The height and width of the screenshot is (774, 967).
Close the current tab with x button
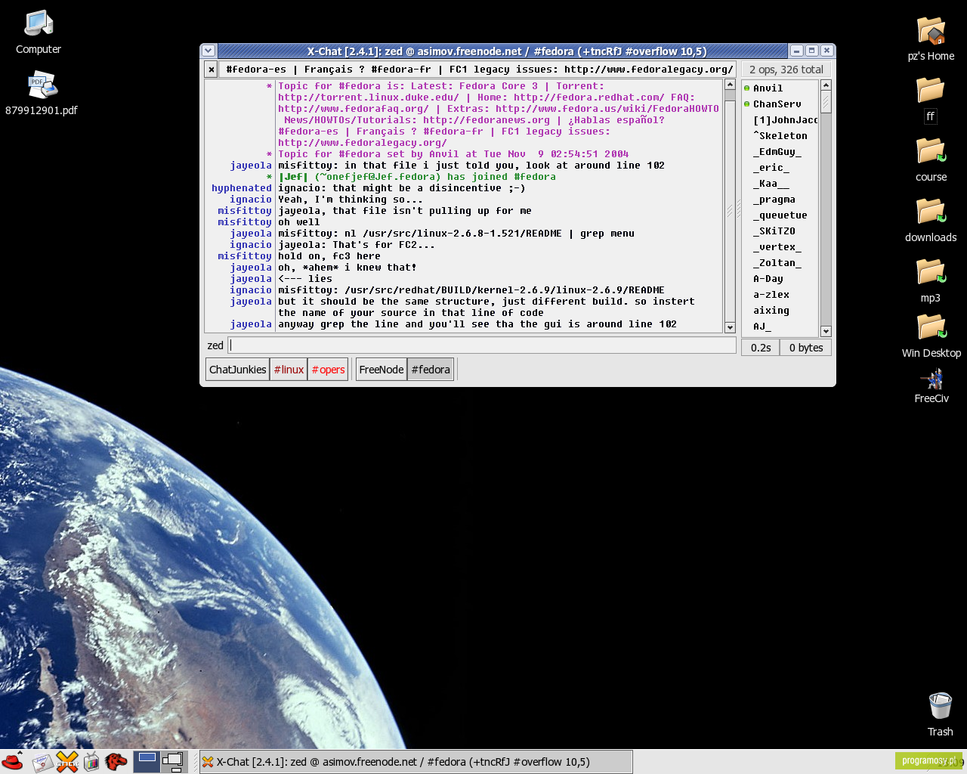tap(211, 70)
